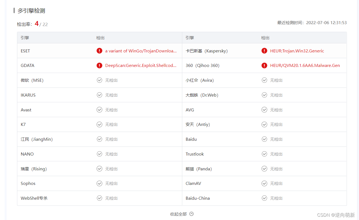This screenshot has height=220, width=359.
Task: Click the 江民 (JiangMin) engine name
Action: coord(37,139)
